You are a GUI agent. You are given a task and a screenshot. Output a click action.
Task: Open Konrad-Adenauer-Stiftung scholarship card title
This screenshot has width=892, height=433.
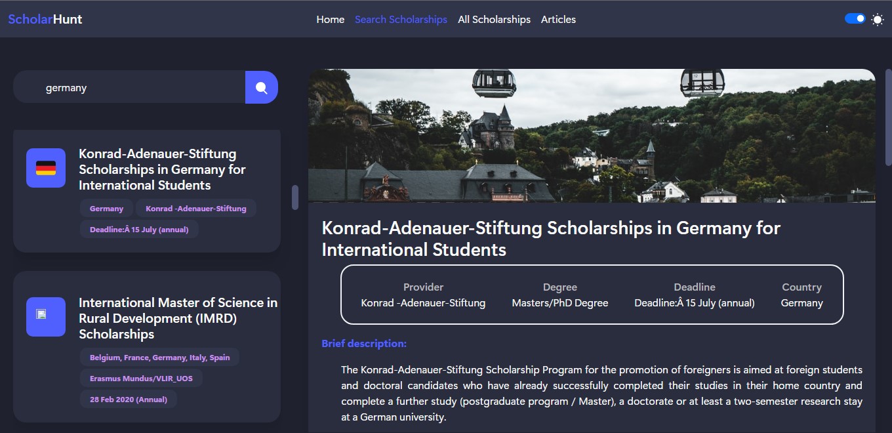tap(162, 169)
